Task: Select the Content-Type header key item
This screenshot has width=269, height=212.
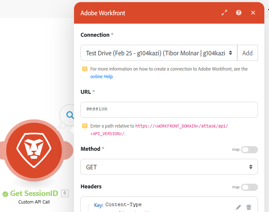Action: click(x=123, y=205)
